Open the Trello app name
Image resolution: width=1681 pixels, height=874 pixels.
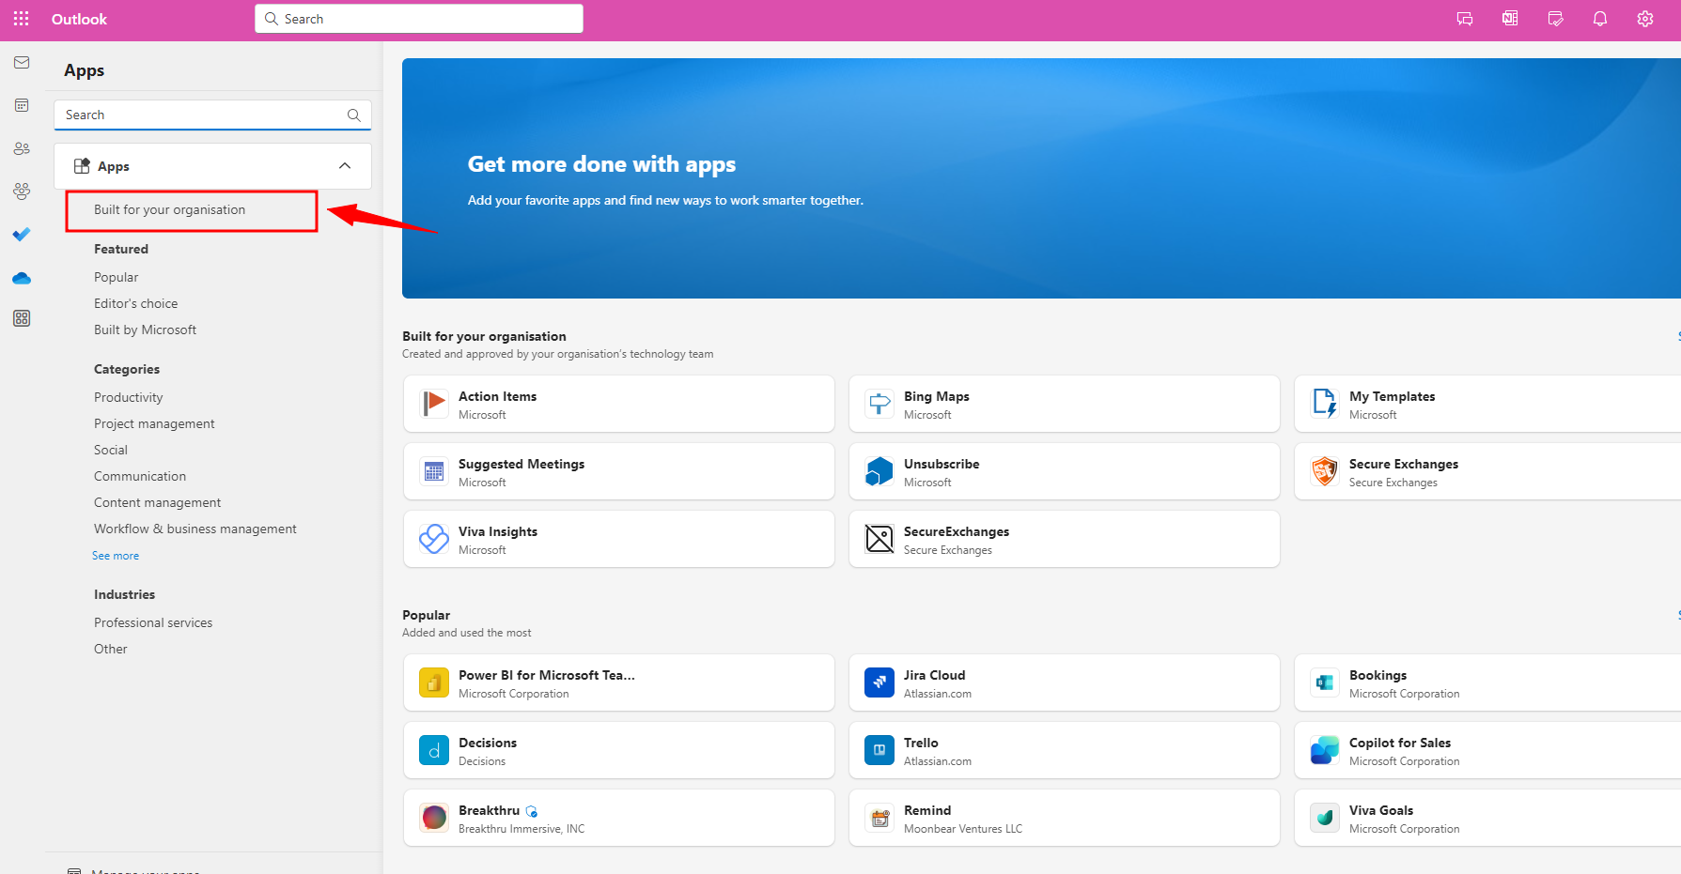(x=921, y=744)
